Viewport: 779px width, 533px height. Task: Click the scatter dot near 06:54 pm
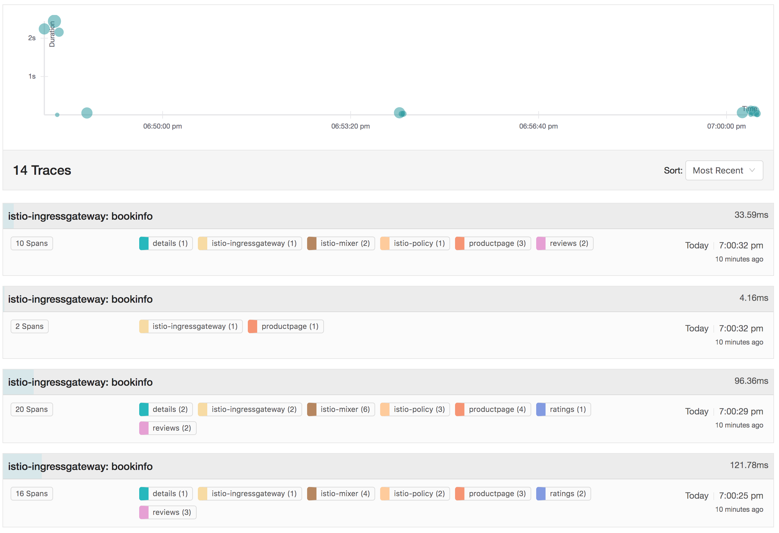[399, 113]
